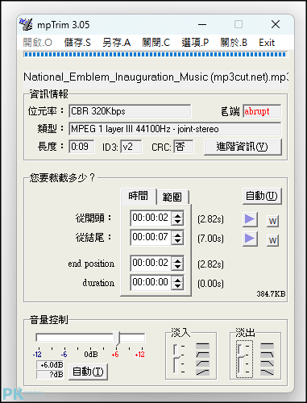Open the 開啟.O menu
Image resolution: width=307 pixels, height=403 pixels.
37,43
